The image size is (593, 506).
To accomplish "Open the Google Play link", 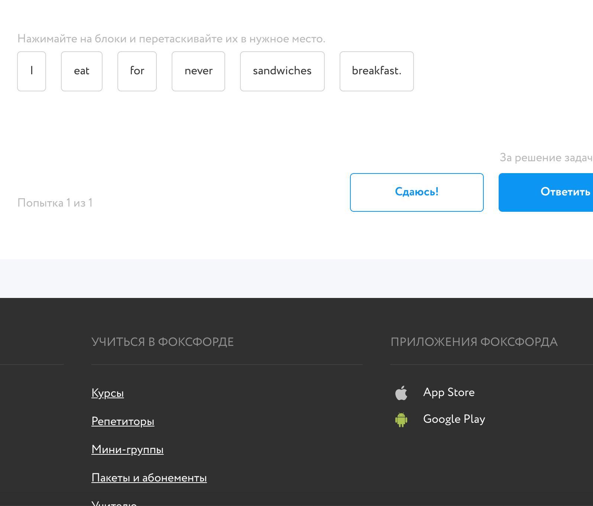I will pos(454,419).
